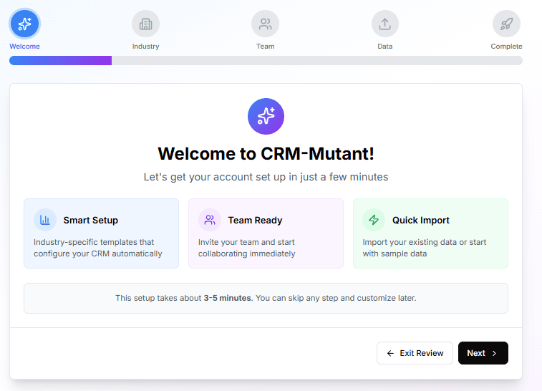This screenshot has width=542, height=391.
Task: Click the chevron arrow in Next button
Action: [494, 353]
